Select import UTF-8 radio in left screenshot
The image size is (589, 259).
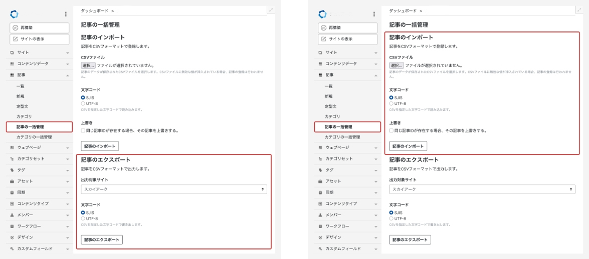(83, 103)
